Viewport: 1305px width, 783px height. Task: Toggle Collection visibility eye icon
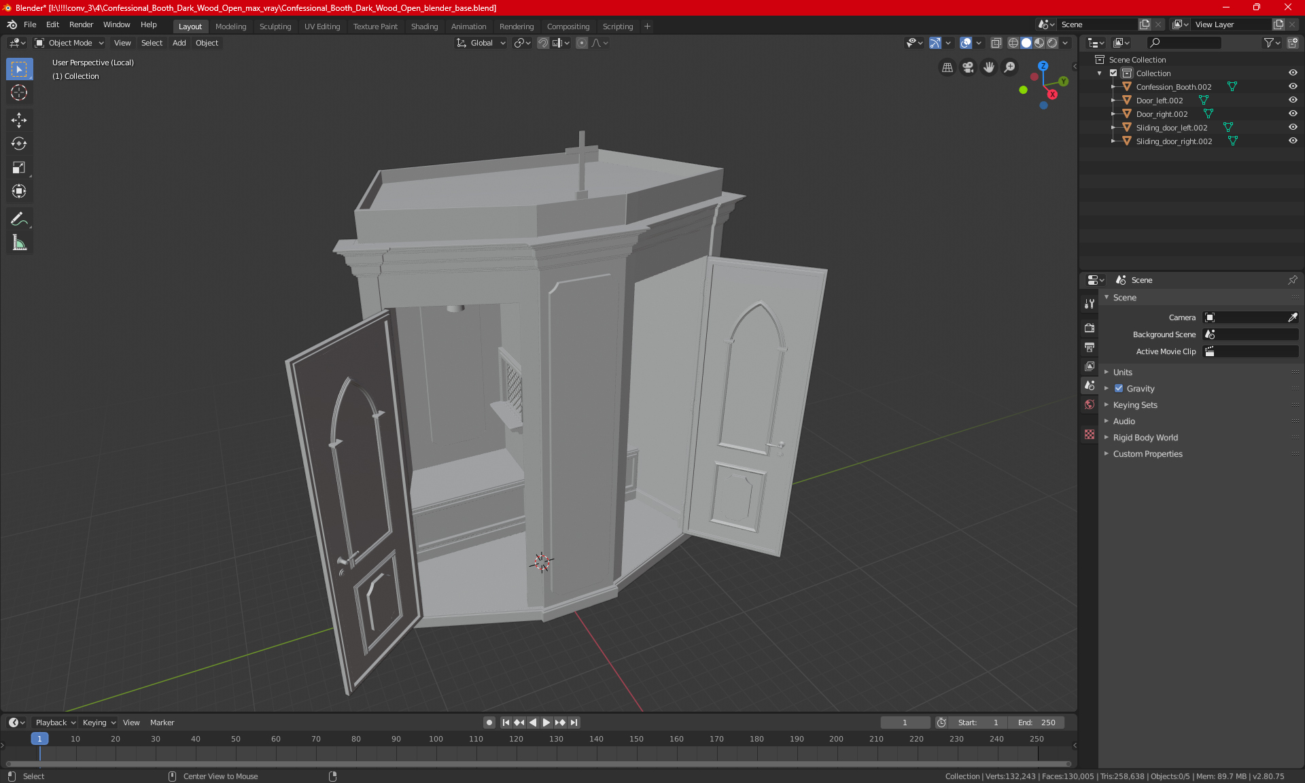point(1293,73)
